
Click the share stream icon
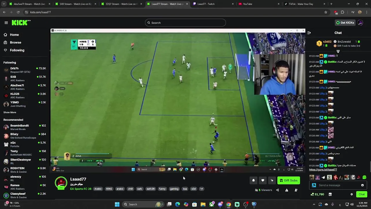point(277,190)
